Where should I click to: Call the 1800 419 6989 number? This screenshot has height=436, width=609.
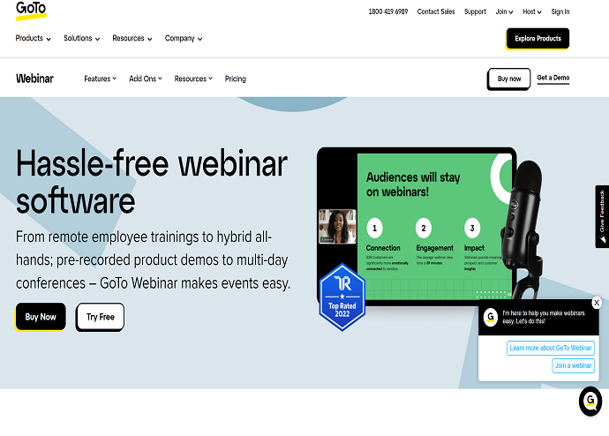pyautogui.click(x=388, y=11)
